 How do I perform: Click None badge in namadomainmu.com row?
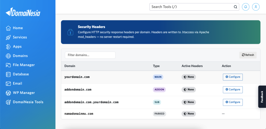pos(189,114)
